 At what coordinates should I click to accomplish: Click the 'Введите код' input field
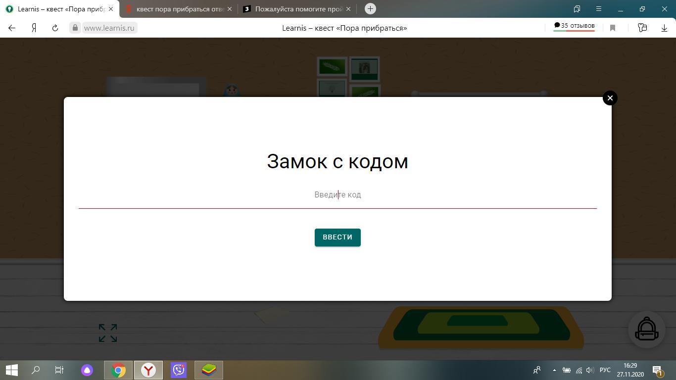[x=338, y=195]
